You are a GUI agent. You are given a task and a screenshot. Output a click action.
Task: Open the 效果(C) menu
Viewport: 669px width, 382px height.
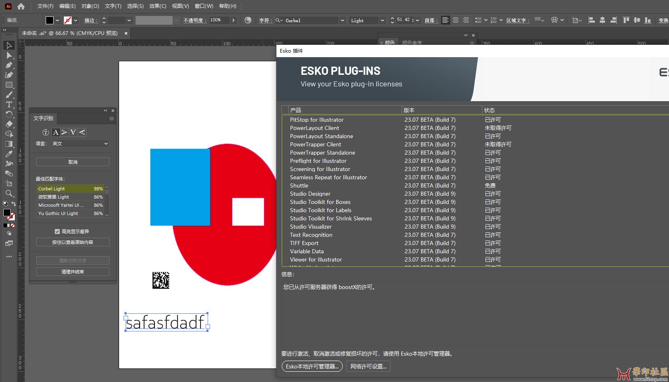157,6
